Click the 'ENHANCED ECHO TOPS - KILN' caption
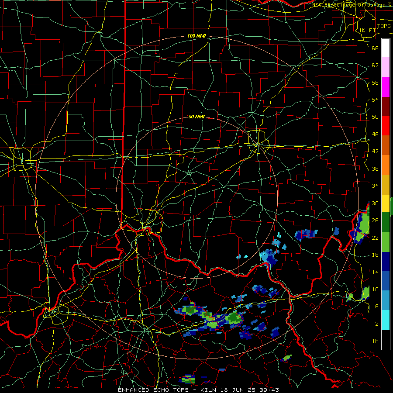 (x=169, y=390)
